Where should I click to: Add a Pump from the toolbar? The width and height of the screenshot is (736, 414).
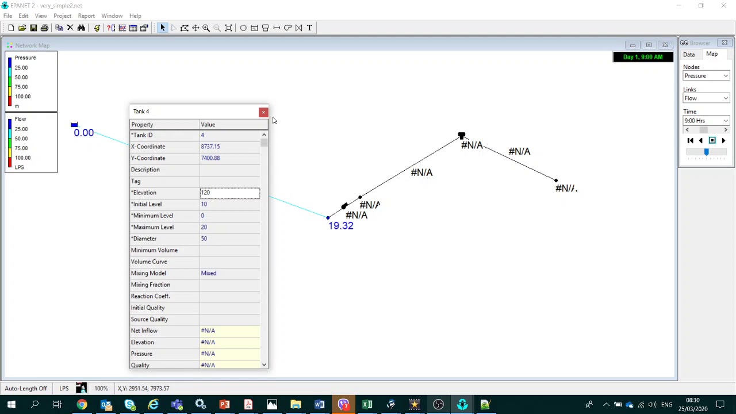pos(287,28)
